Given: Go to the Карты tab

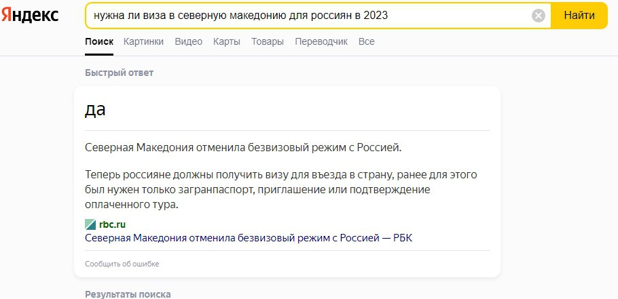Looking at the screenshot, I should pos(226,41).
